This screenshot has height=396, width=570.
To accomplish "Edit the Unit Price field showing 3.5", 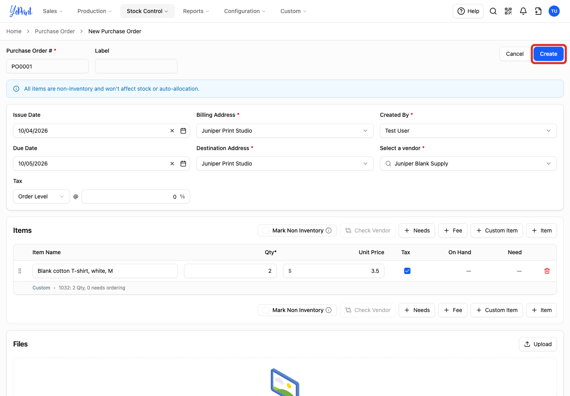I will tap(334, 271).
